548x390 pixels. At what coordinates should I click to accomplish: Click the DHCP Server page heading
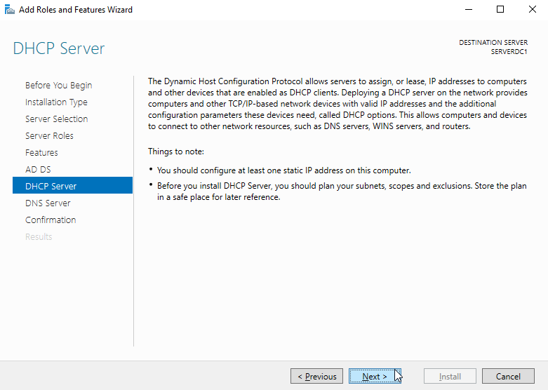59,48
